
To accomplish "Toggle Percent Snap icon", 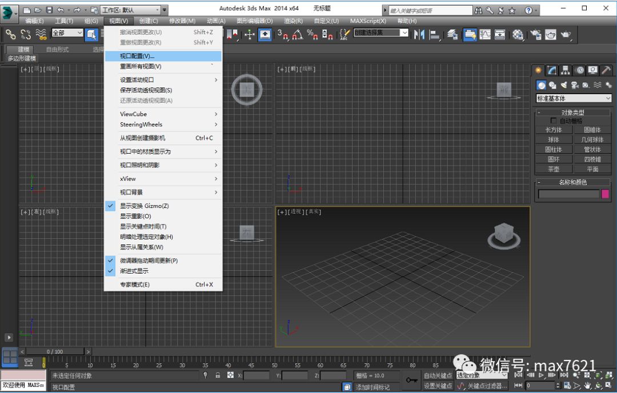I will pos(312,35).
